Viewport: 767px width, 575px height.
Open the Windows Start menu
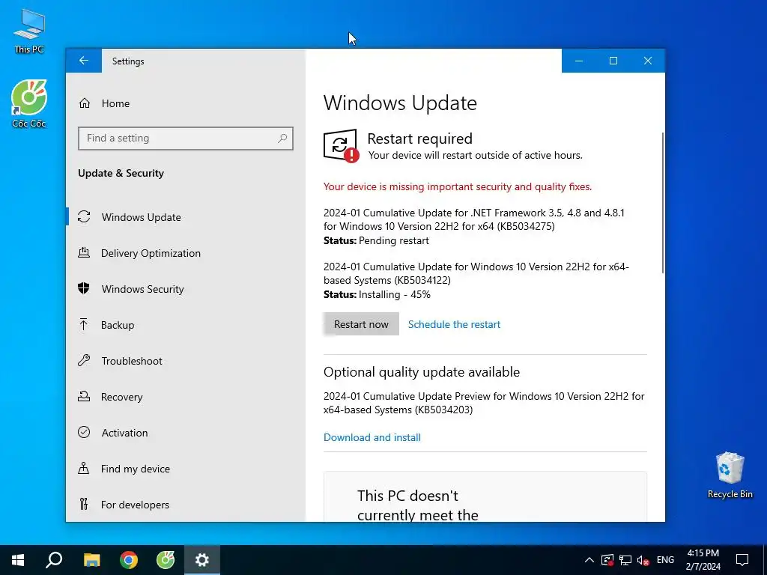point(18,560)
